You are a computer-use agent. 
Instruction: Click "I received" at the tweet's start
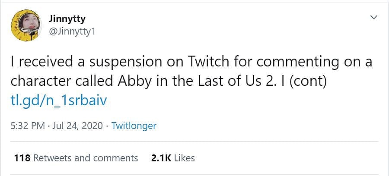pos(39,62)
